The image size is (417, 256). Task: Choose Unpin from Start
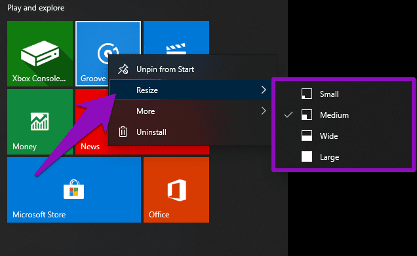(193, 69)
